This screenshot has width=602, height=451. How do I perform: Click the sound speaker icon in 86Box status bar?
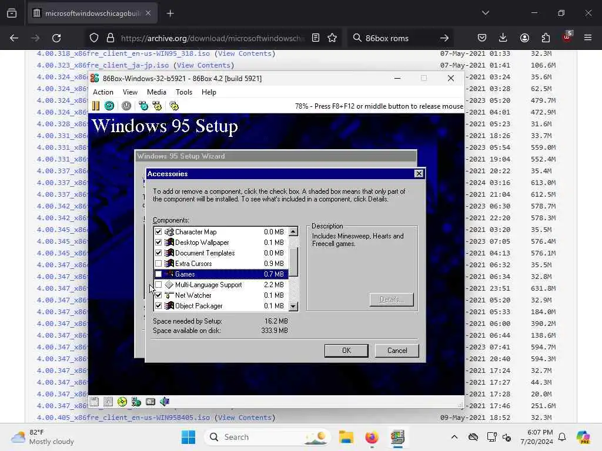click(x=165, y=402)
